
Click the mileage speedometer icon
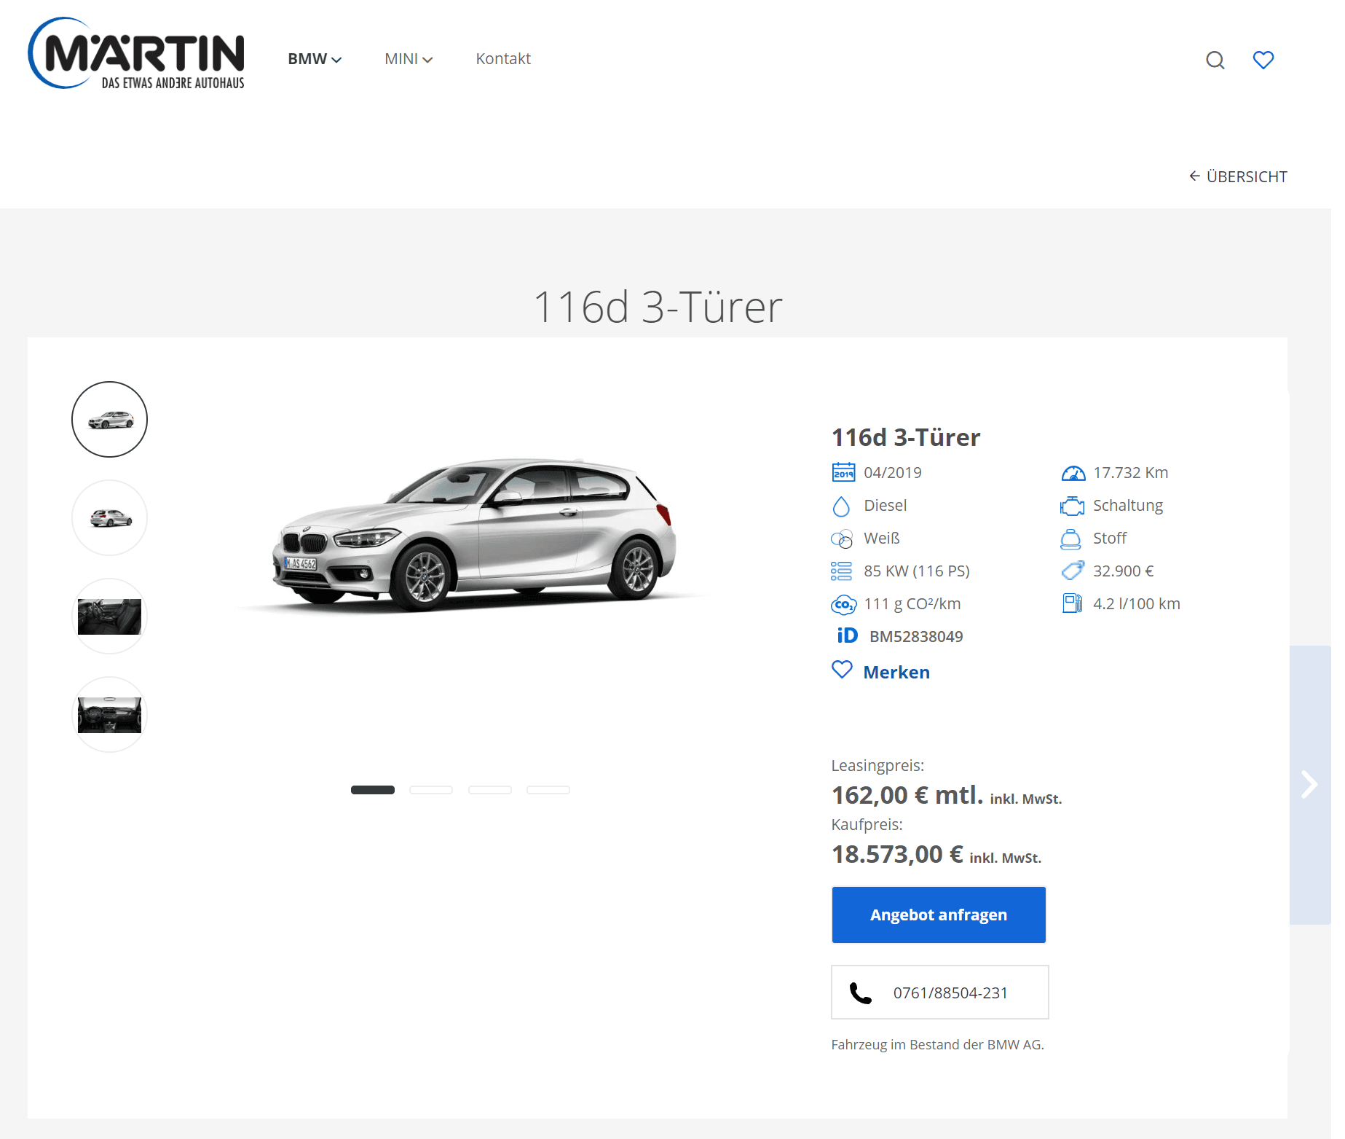click(x=1073, y=473)
